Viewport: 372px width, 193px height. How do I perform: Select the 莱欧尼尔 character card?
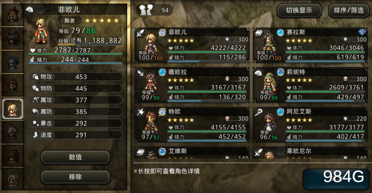pos(310,153)
